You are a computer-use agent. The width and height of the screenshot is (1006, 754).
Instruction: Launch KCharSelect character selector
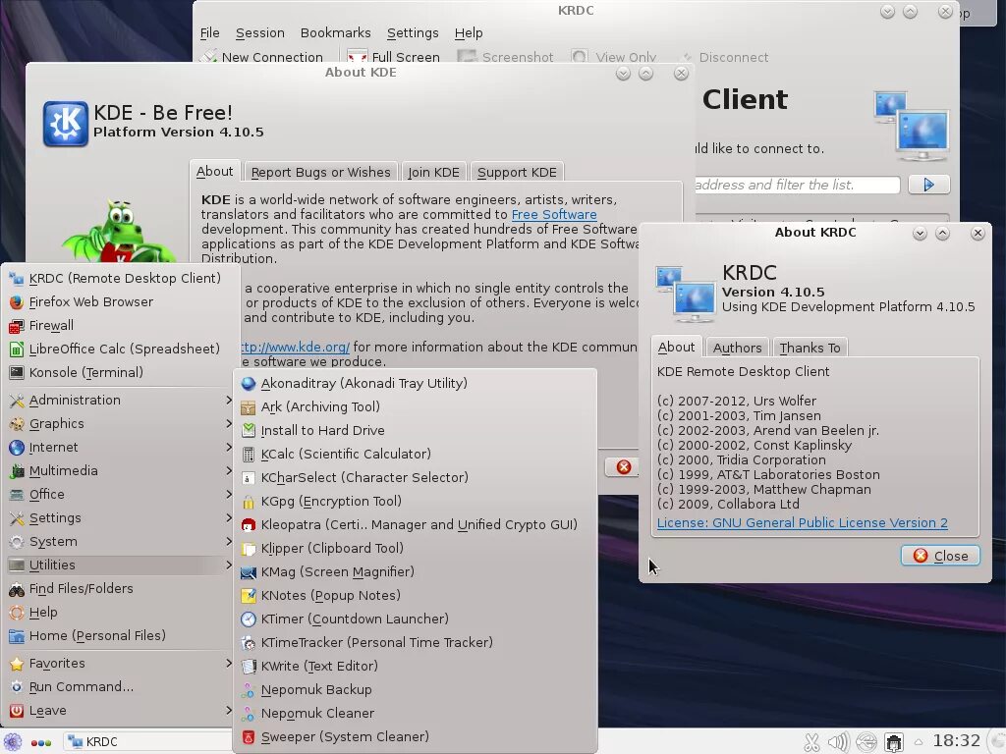[x=416, y=478]
